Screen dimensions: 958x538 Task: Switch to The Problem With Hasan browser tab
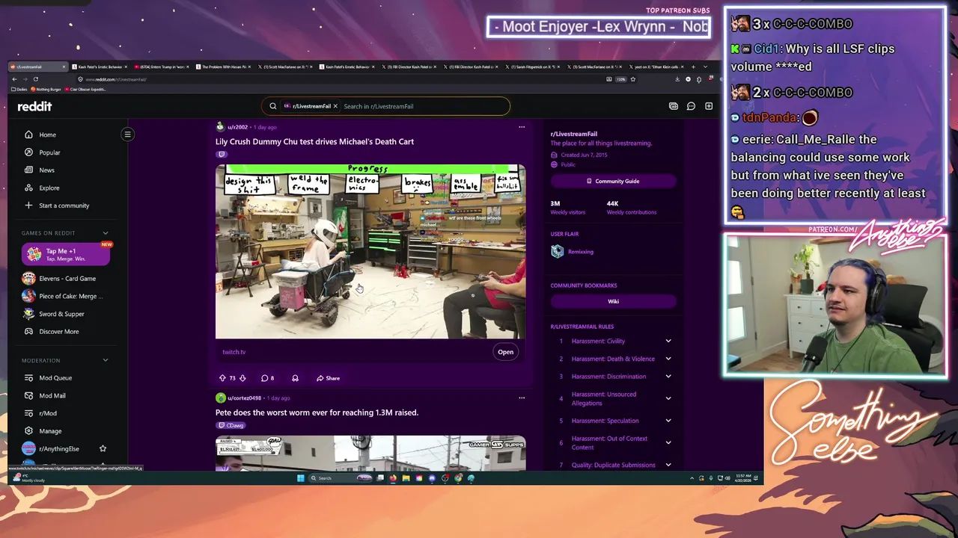pyautogui.click(x=223, y=67)
